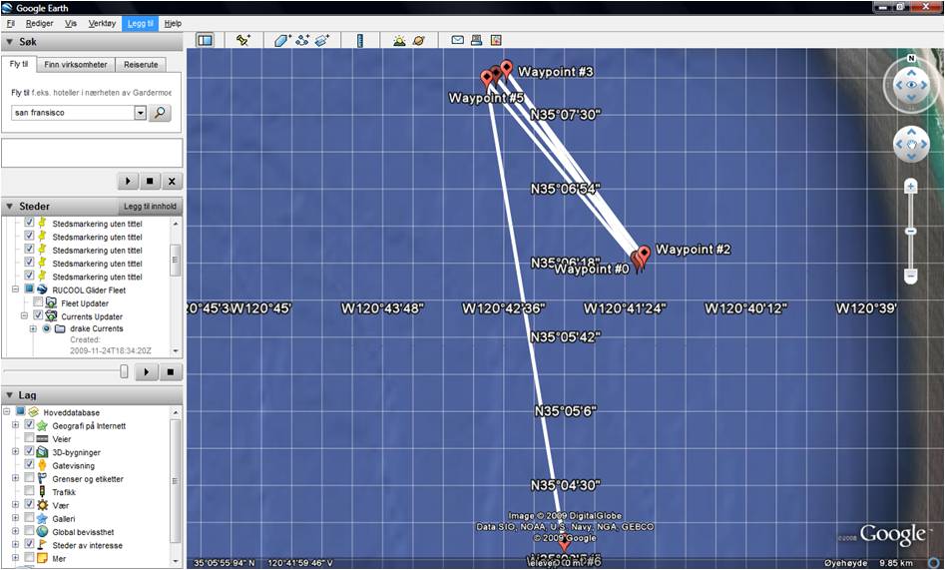Click the email envelope toolbar icon

[x=457, y=40]
